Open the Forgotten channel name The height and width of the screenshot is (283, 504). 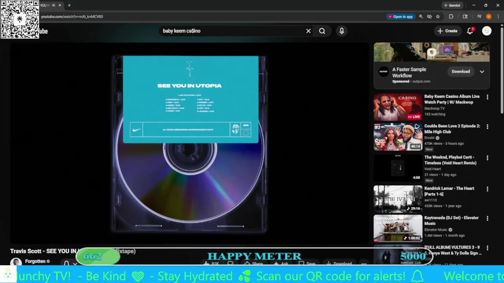click(35, 261)
